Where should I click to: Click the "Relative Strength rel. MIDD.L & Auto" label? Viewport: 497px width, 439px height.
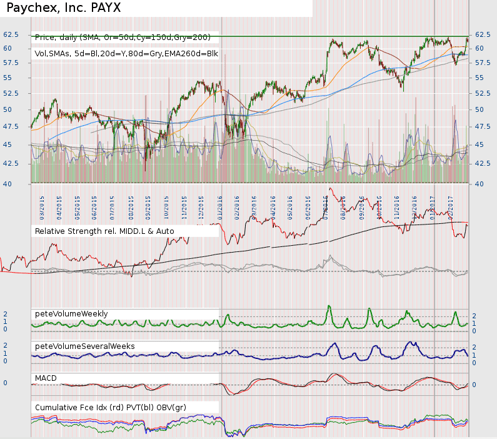[104, 231]
